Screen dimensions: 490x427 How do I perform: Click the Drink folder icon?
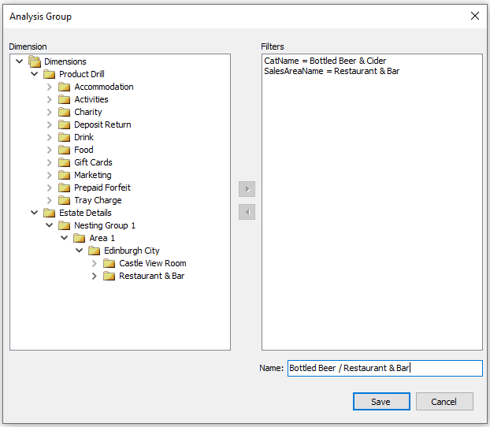[x=64, y=137]
